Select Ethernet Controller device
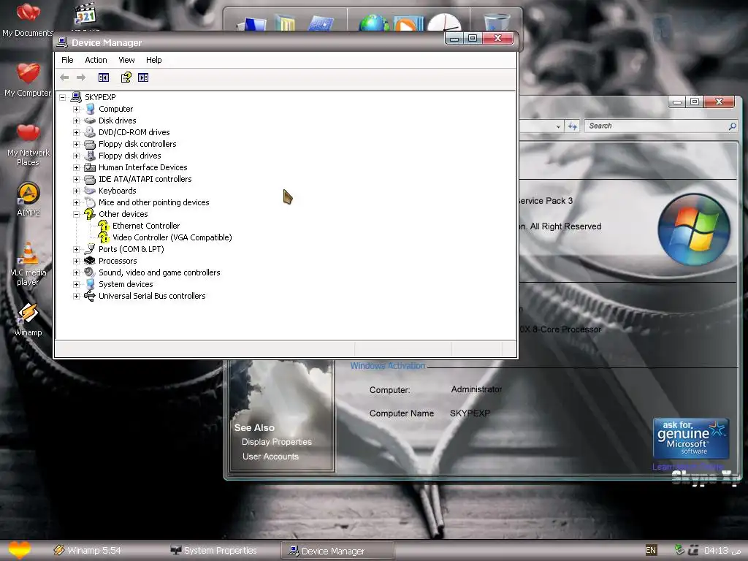Screen dimensions: 748x561 (146, 226)
